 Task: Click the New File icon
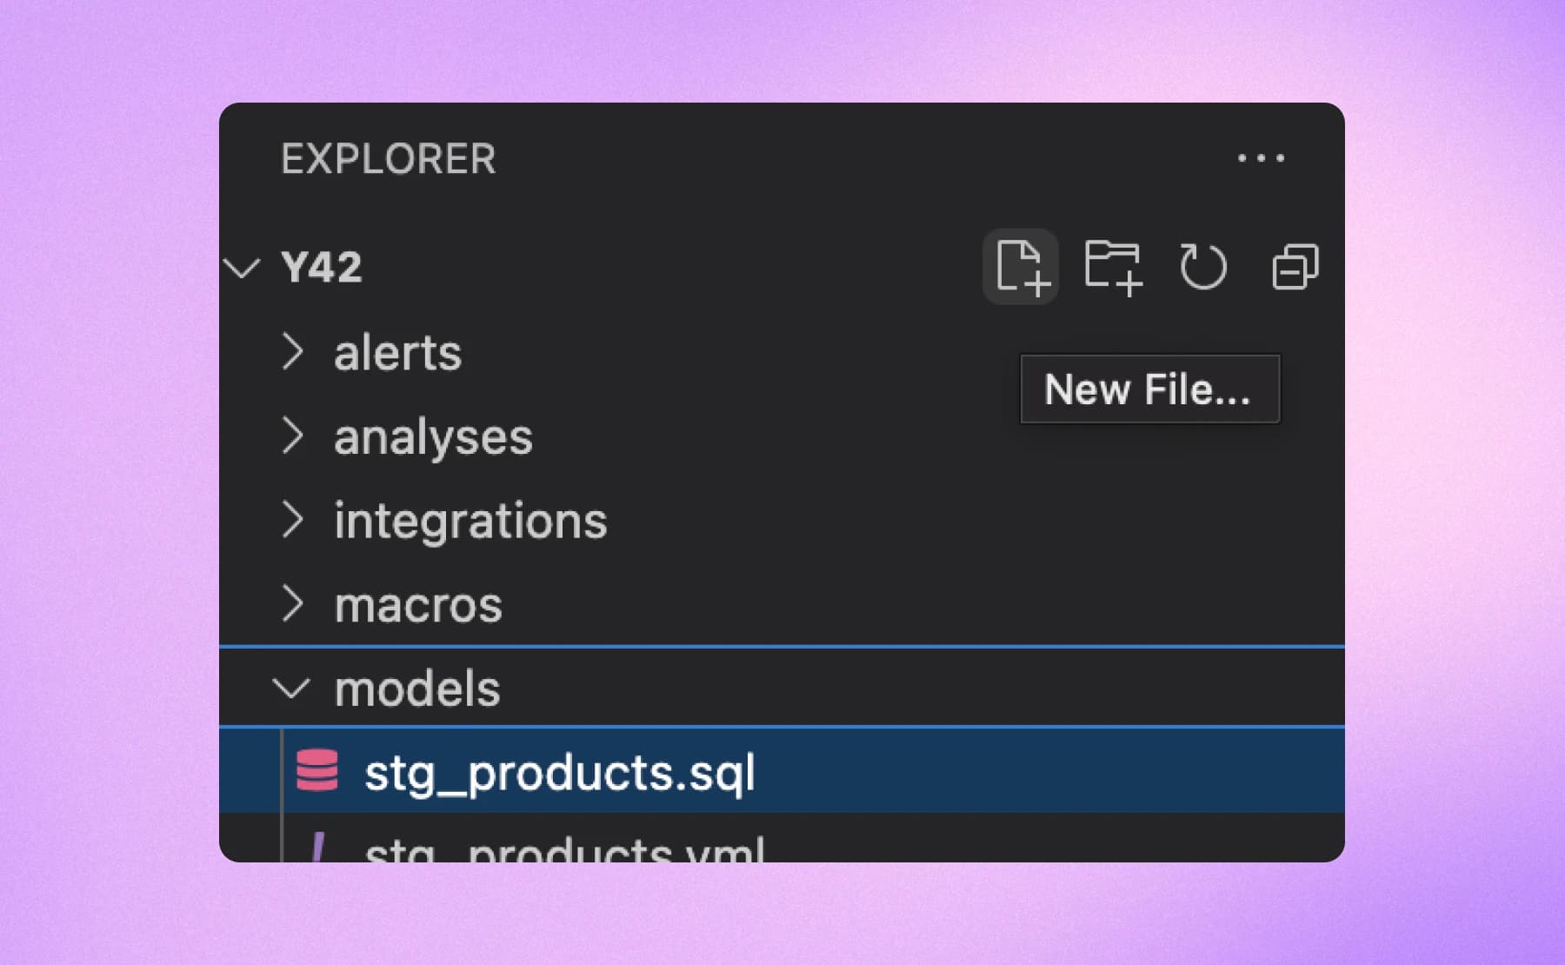(x=1021, y=266)
